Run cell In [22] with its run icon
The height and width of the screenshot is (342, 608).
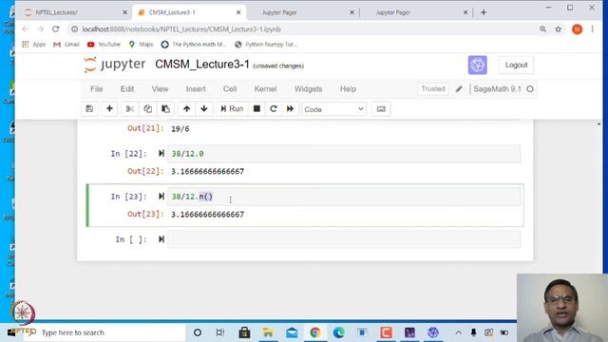pos(161,154)
